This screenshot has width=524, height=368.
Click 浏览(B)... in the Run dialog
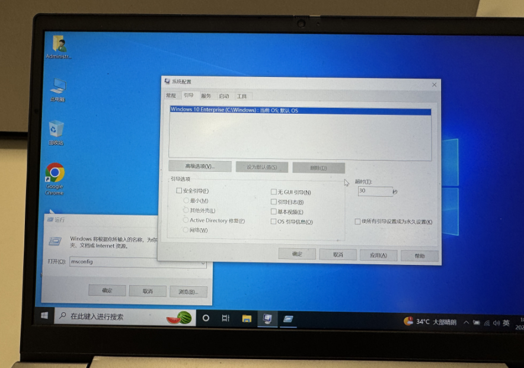pos(188,292)
